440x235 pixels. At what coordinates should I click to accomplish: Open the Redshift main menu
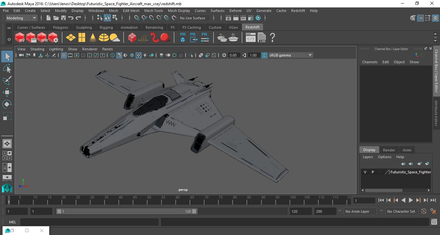coord(298,11)
